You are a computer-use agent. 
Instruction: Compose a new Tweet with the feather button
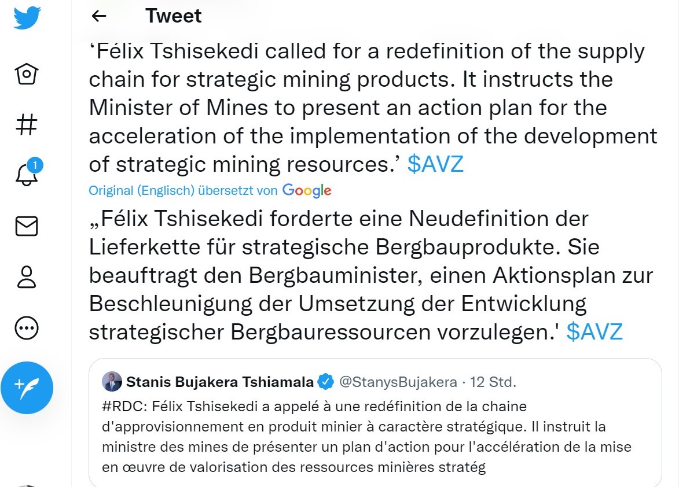(x=27, y=388)
